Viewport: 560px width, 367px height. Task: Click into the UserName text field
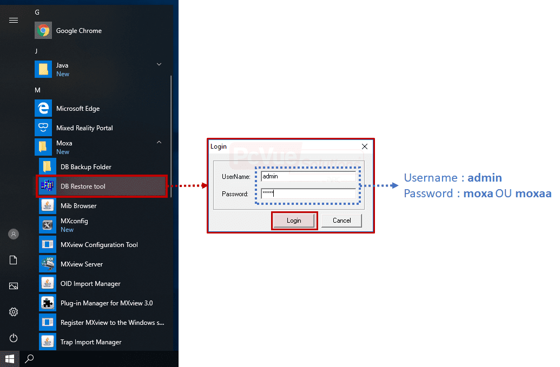[x=308, y=177]
